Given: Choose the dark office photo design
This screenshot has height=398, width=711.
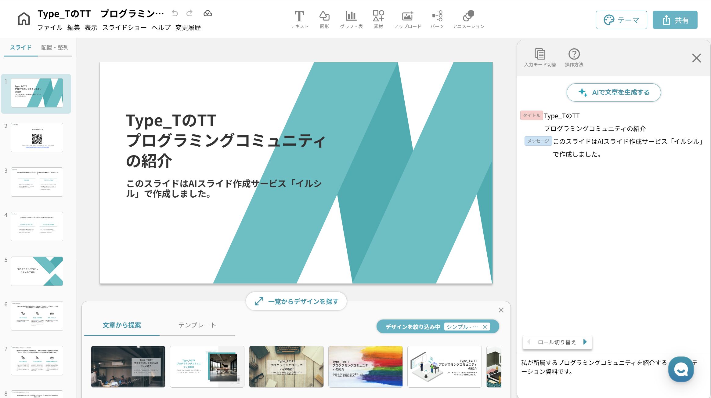Looking at the screenshot, I should (x=128, y=367).
